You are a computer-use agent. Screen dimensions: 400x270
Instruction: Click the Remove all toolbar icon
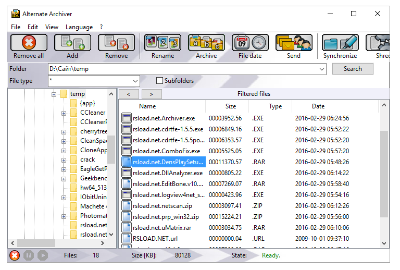29,43
